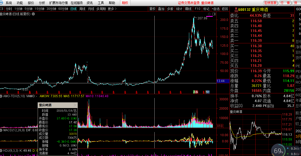Switch to the 周线 period tab
This screenshot has height=156, width=301.
tap(82, 9)
